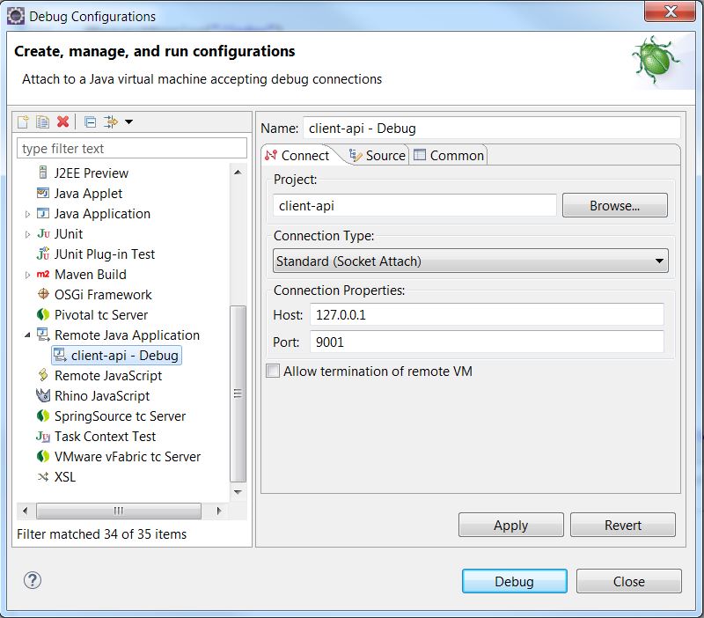Switch to the Connect tab

297,156
